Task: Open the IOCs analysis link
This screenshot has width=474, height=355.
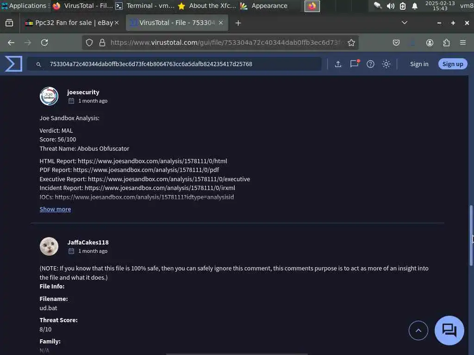Action: 144,197
